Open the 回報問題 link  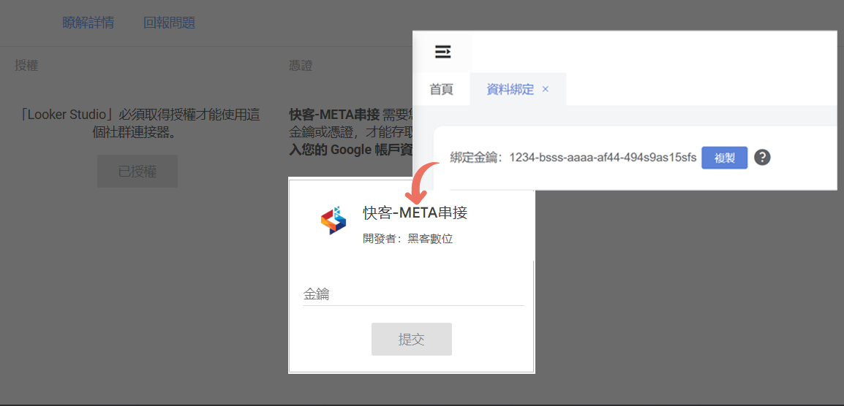pyautogui.click(x=169, y=23)
